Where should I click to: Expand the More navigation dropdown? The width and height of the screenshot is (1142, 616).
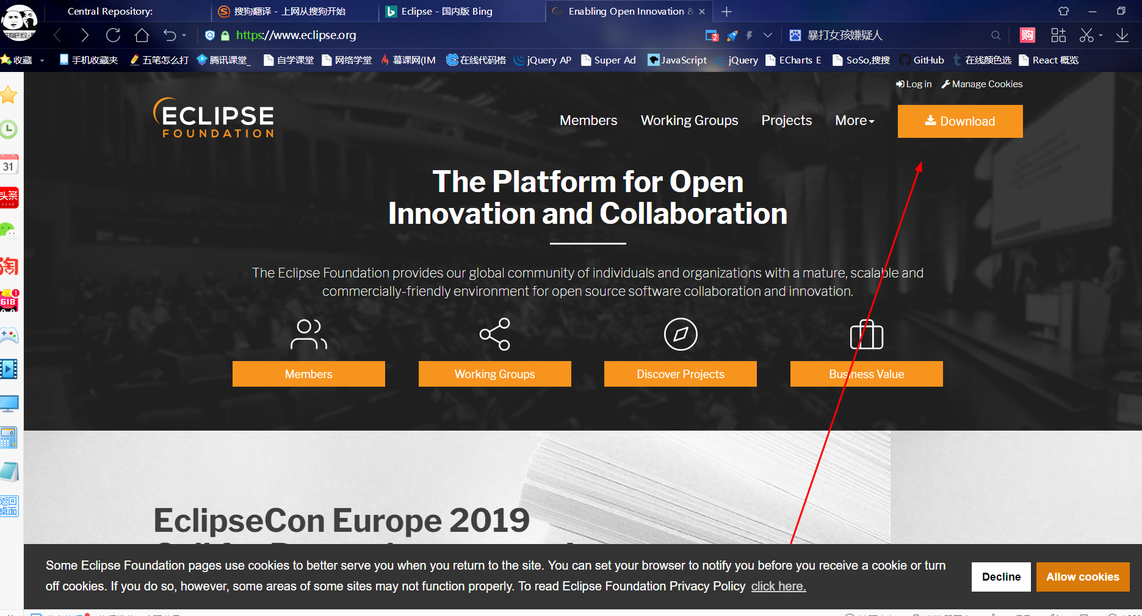click(855, 120)
